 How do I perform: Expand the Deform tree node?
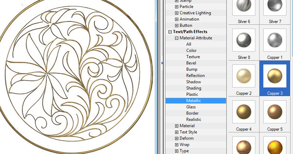tap(176, 138)
